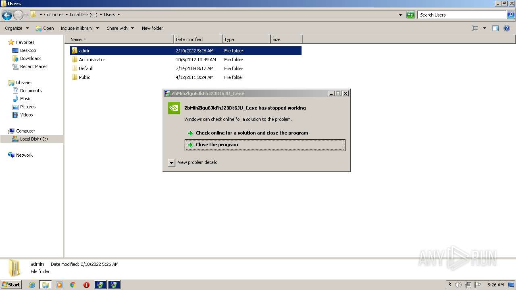The image size is (516, 290).
Task: Close the stopped working dialog
Action: [x=345, y=93]
